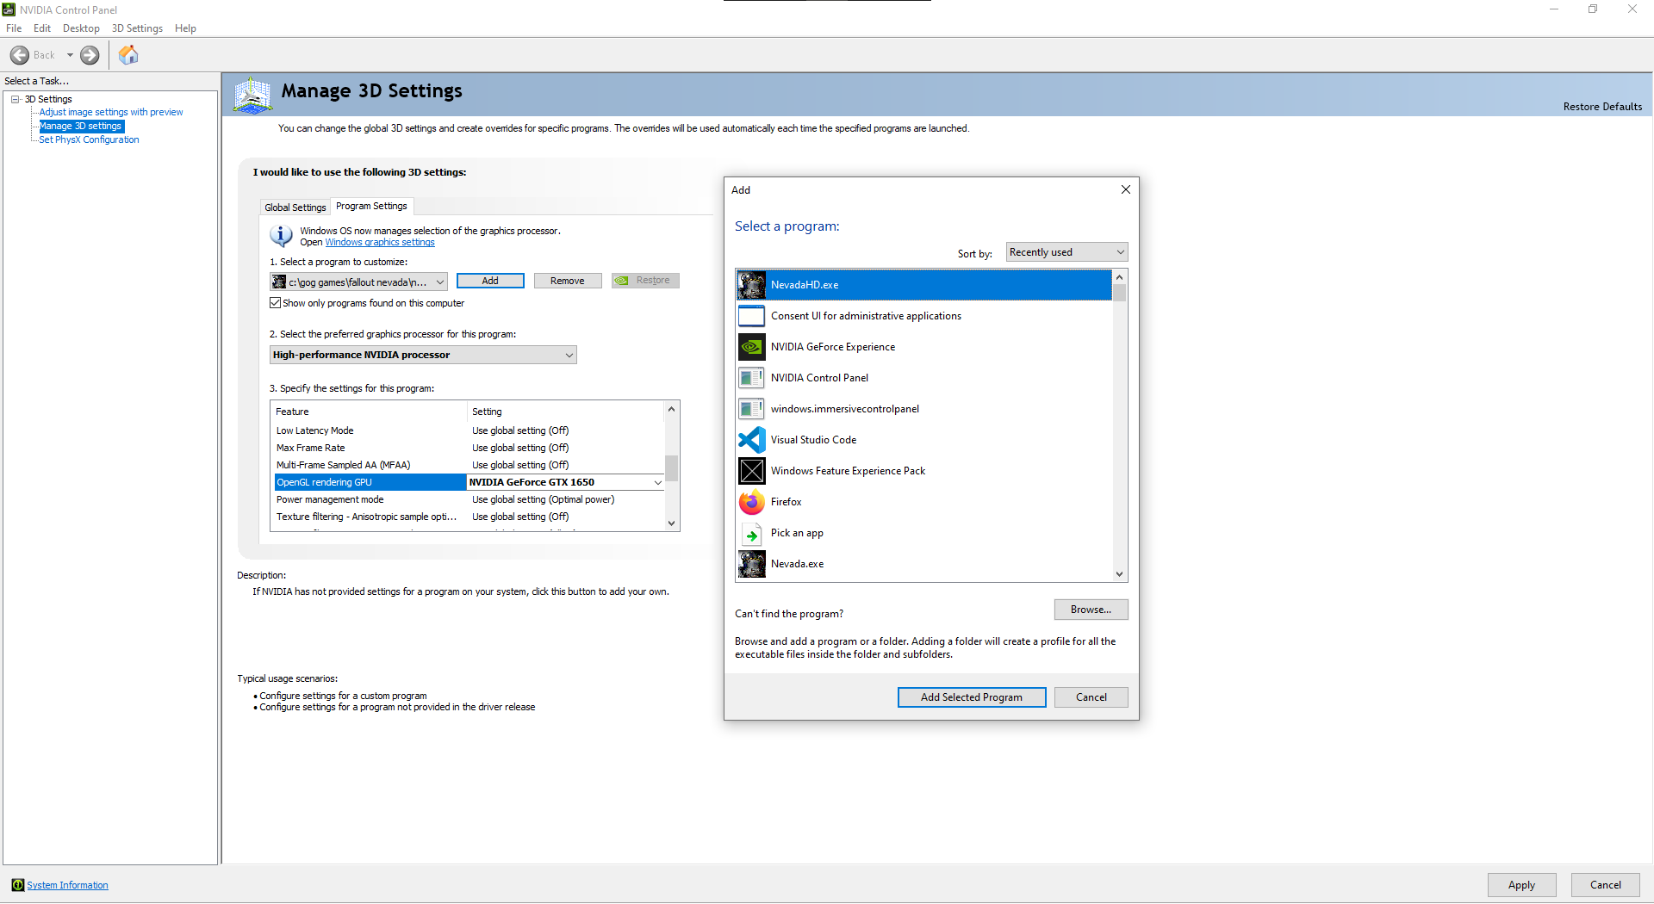The height and width of the screenshot is (904, 1654).
Task: Click the Add program button
Action: pyautogui.click(x=490, y=281)
